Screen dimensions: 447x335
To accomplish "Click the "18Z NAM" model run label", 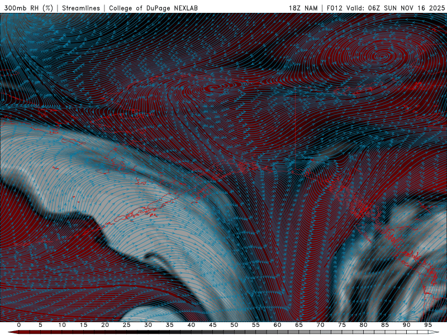I will click(303, 8).
